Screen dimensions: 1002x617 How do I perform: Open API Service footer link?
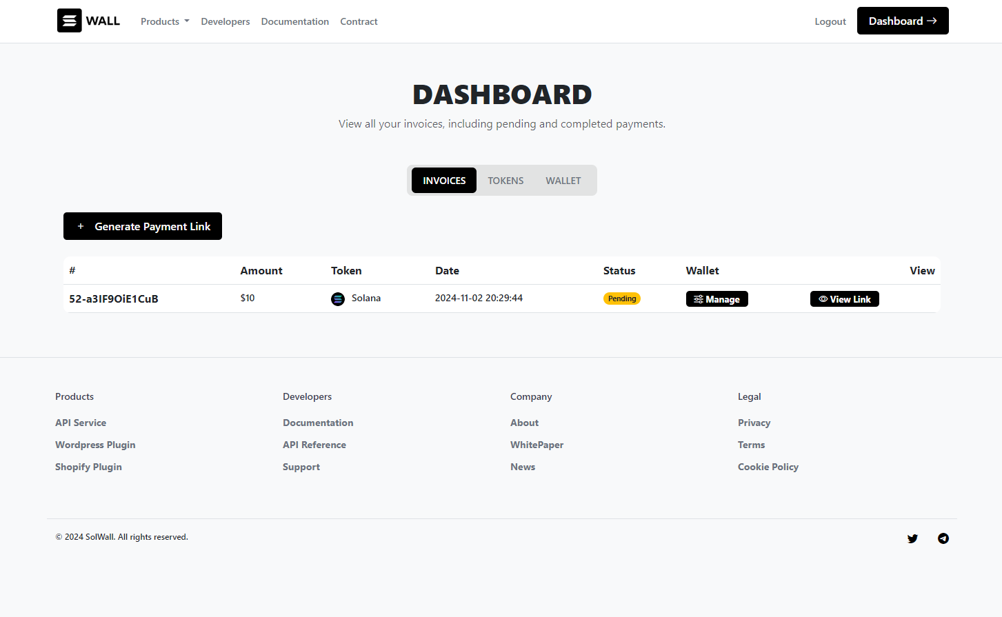point(81,423)
